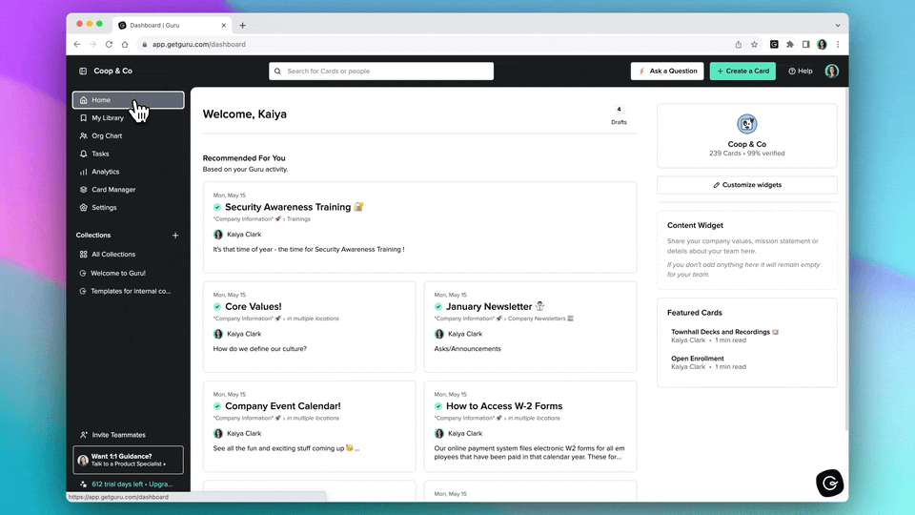Screen dimensions: 915x515
Task: Open the Chrome profile avatar
Action: point(822,45)
